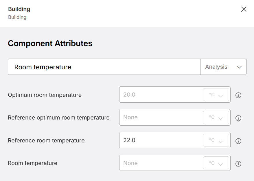Click the bottom Room temperature None field
Screen dimensions: 254x181
coord(161,163)
